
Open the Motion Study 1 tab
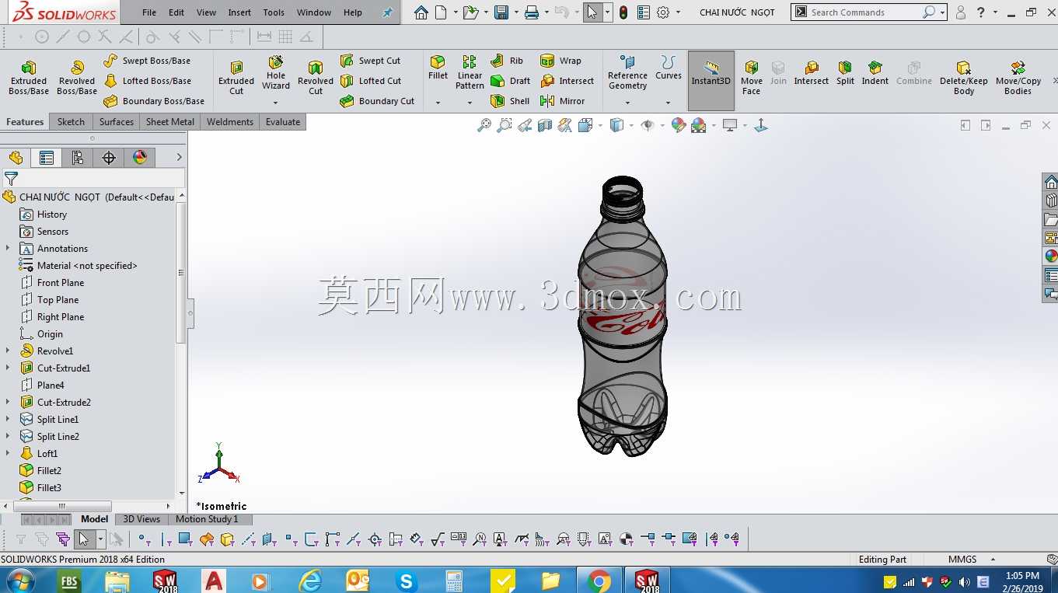(x=207, y=519)
